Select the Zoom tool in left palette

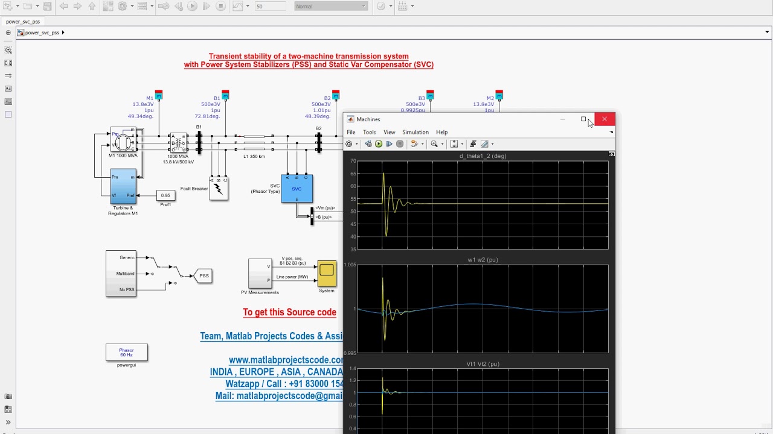(8, 51)
